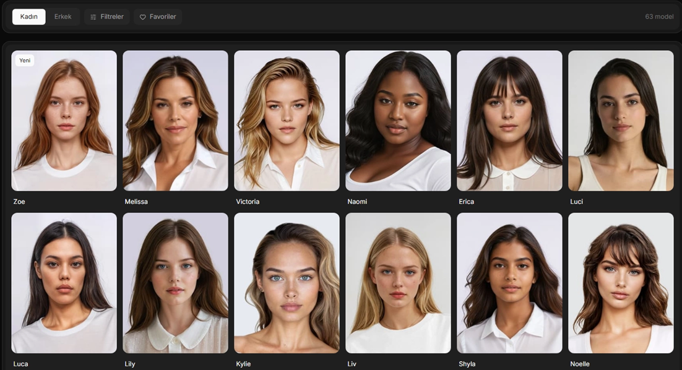The height and width of the screenshot is (370, 682).
Task: Click the name label Liv
Action: click(x=352, y=364)
